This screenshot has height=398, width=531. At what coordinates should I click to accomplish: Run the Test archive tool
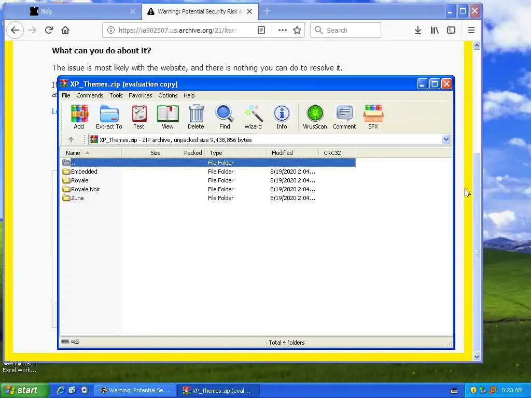(139, 117)
